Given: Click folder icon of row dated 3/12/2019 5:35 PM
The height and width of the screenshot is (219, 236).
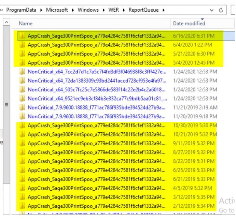Looking at the screenshot, I should 23,197.
